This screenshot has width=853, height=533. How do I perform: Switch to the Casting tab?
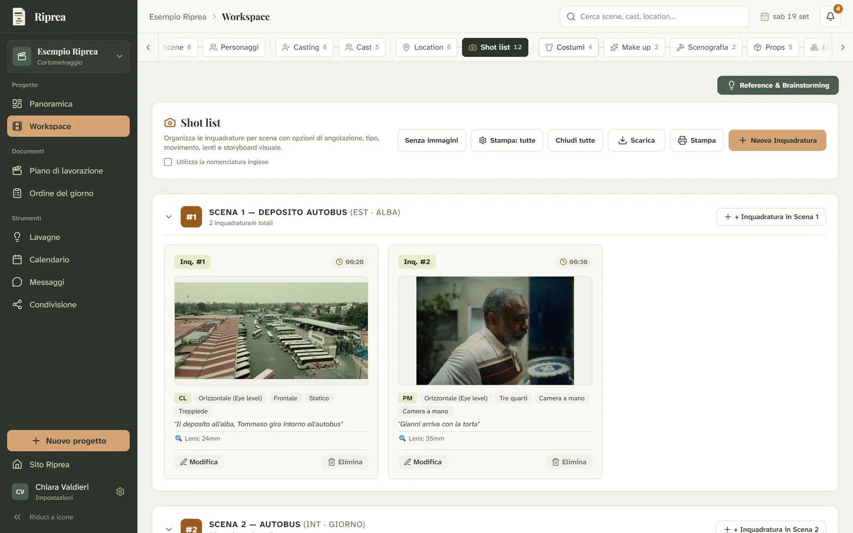(304, 47)
